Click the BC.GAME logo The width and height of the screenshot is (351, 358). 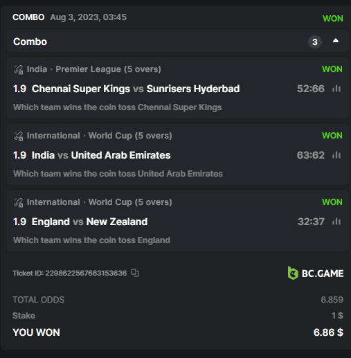[316, 273]
